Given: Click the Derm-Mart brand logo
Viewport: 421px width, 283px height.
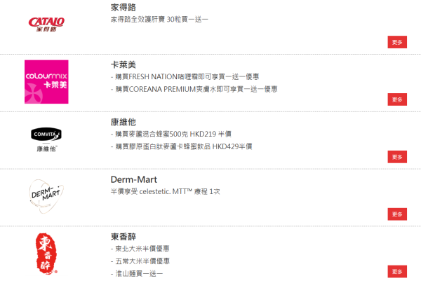Looking at the screenshot, I should (46, 196).
